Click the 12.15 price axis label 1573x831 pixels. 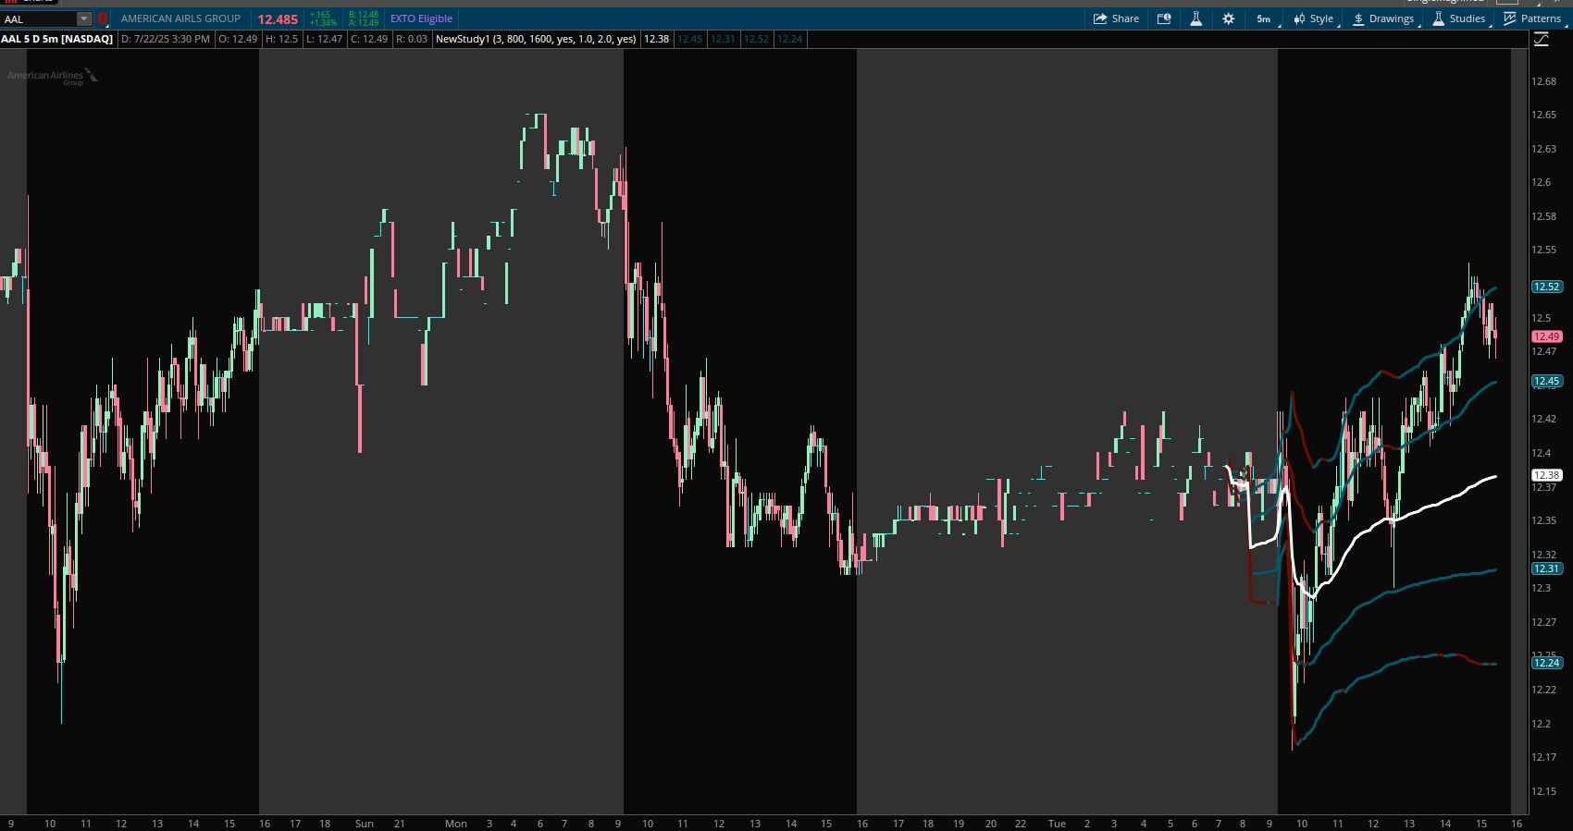coord(1543,791)
